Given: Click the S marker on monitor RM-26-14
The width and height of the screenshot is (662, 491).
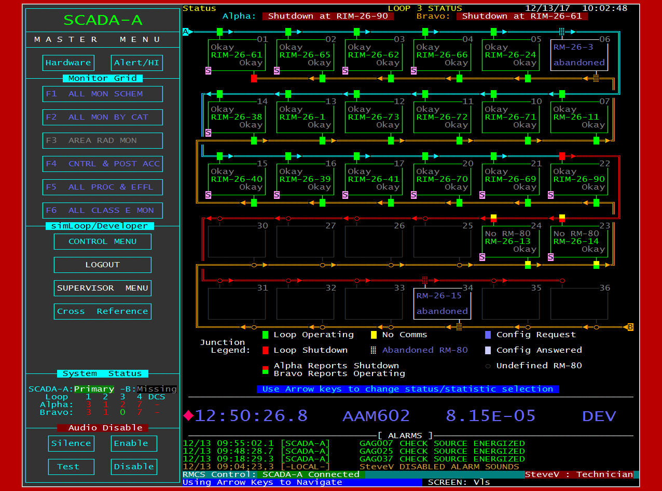Looking at the screenshot, I should coord(551,257).
